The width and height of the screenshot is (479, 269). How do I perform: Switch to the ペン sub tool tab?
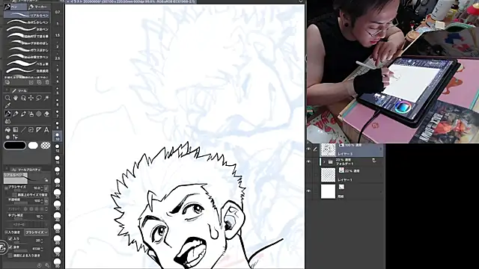15,7
